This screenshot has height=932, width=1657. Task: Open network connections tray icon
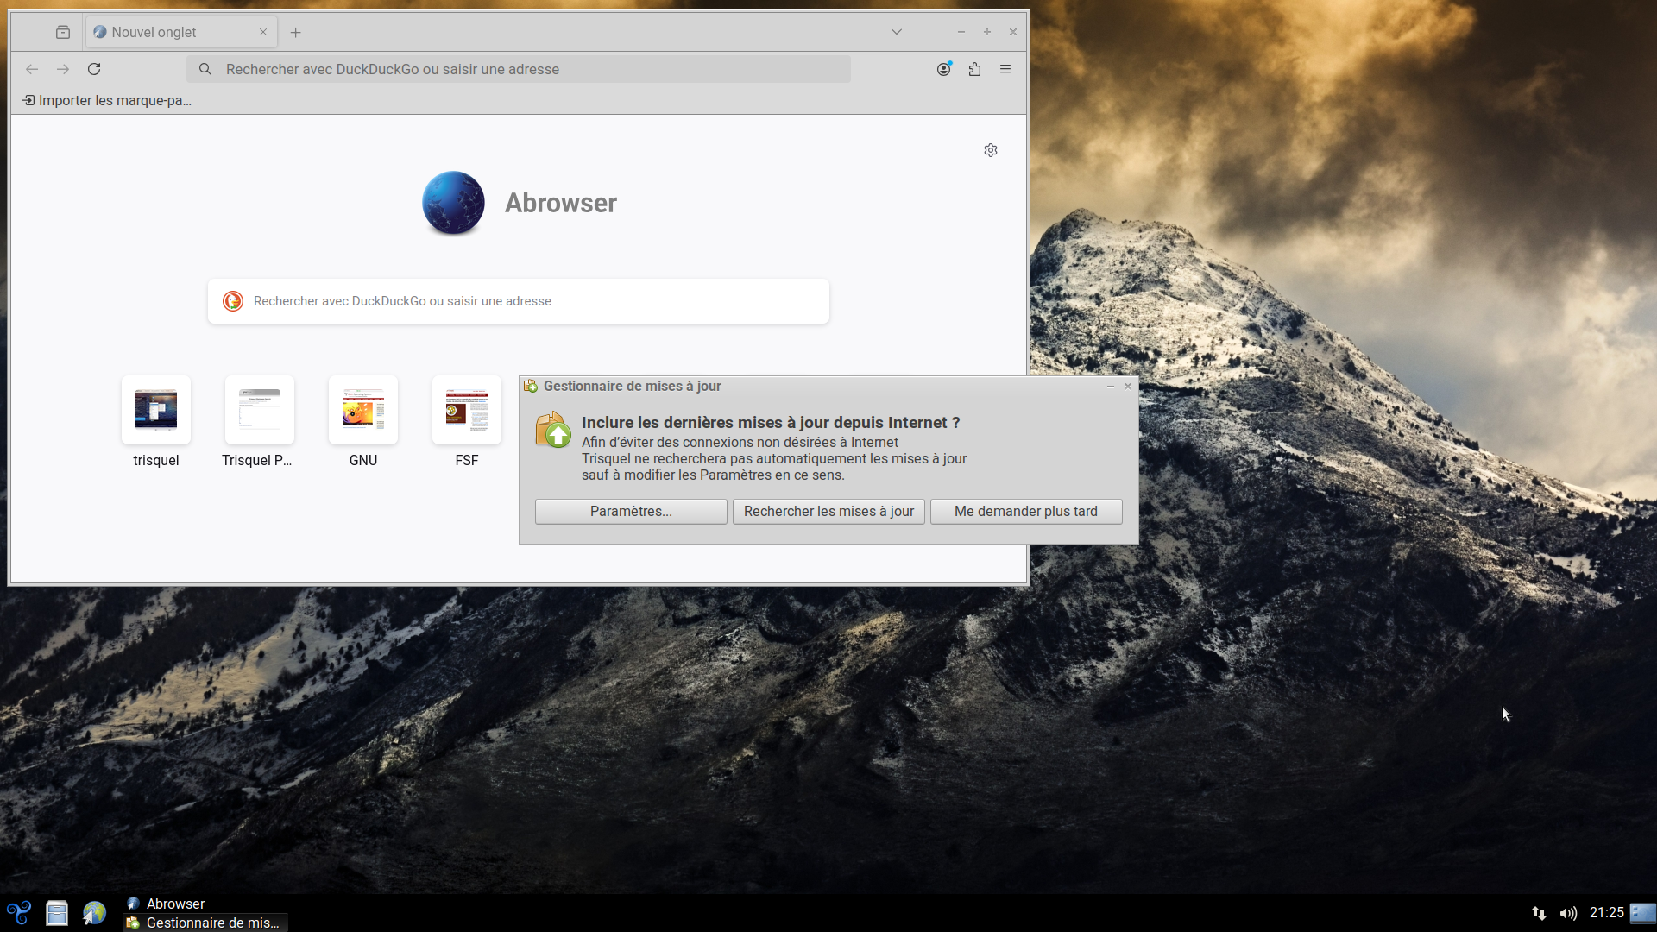pos(1539,913)
